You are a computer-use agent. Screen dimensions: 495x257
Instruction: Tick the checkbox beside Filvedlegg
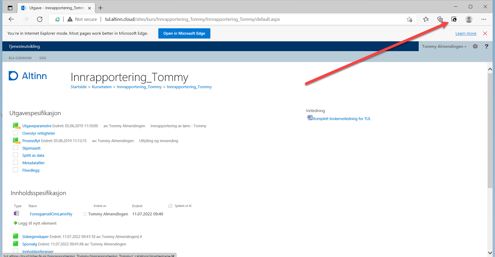(x=15, y=170)
